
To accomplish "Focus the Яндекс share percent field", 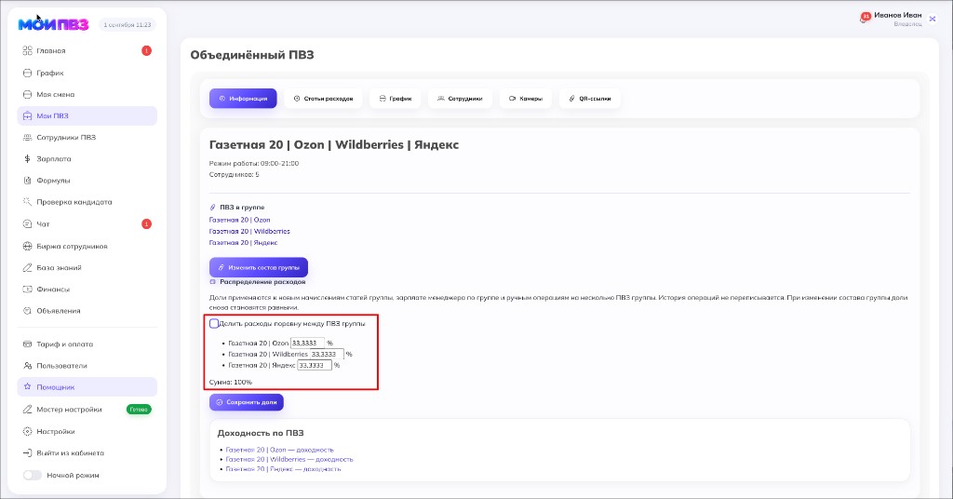I will pyautogui.click(x=315, y=365).
